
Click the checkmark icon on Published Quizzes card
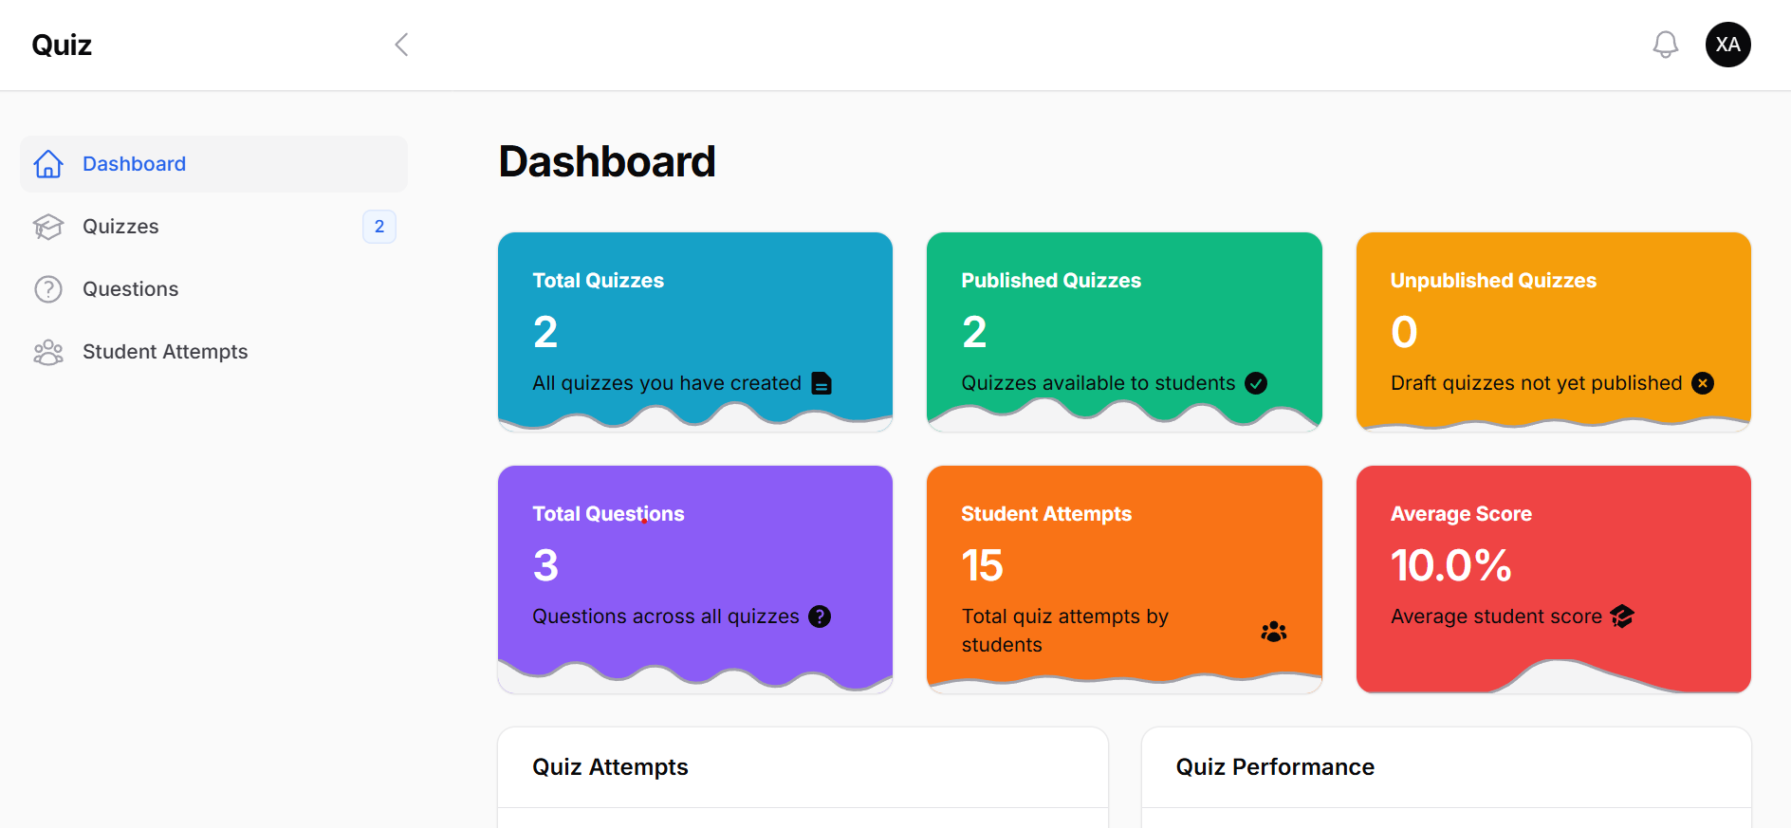coord(1256,383)
